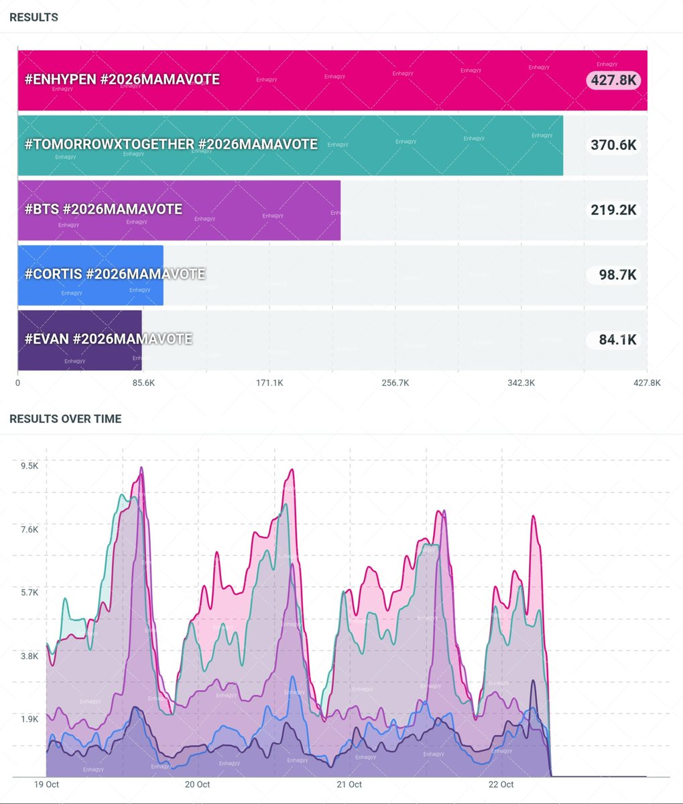
Task: Click the 256.7K axis tick label
Action: coord(395,383)
